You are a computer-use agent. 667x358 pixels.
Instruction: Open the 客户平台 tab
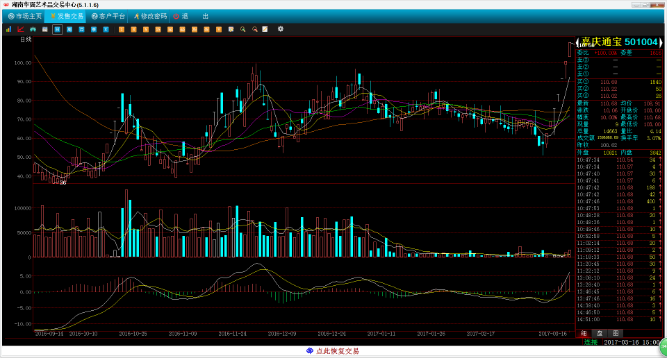108,16
